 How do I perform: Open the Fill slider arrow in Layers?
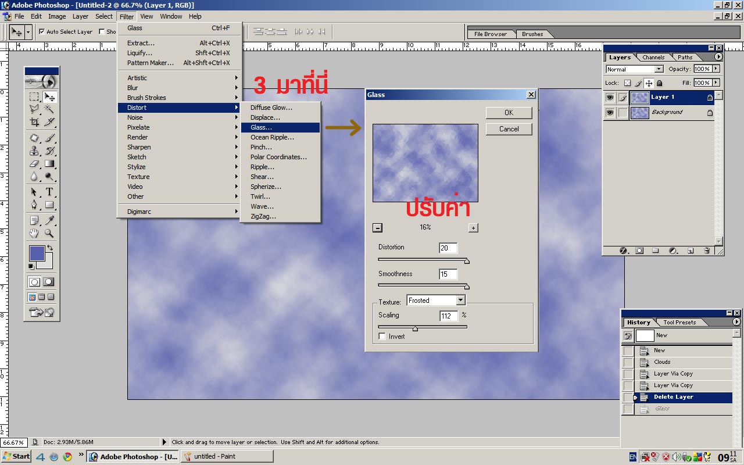click(x=716, y=83)
